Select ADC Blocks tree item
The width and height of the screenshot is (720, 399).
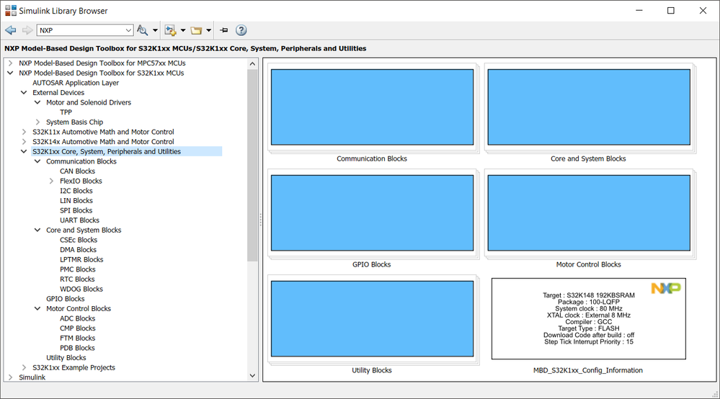pyautogui.click(x=77, y=318)
